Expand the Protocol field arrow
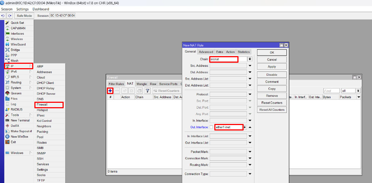This screenshot has width=372, height=183. point(250,94)
